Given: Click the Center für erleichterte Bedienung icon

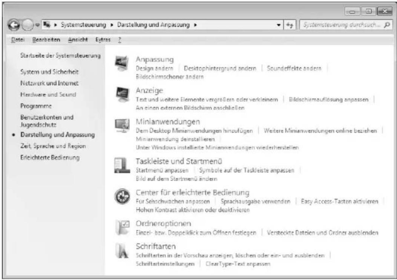Looking at the screenshot, I should point(122,196).
